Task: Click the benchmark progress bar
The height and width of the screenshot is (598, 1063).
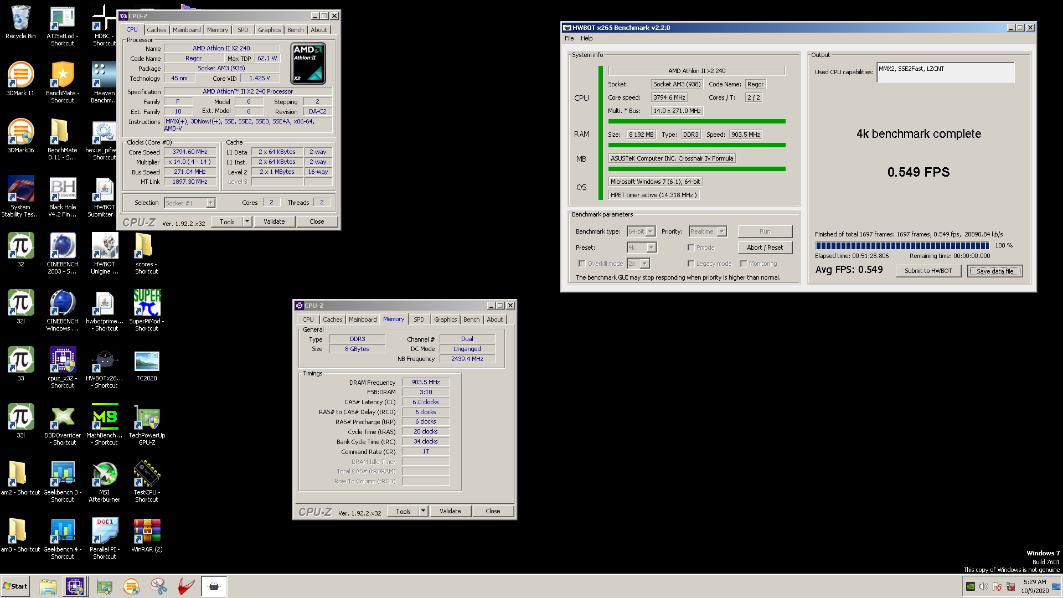Action: coord(902,245)
